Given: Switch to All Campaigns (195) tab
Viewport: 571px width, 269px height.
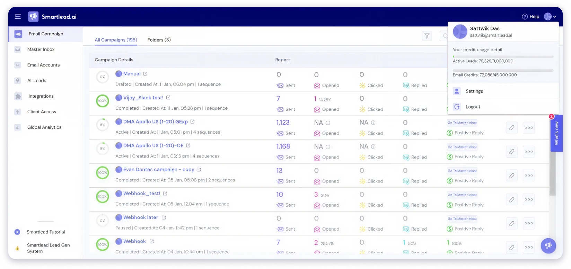Looking at the screenshot, I should [116, 40].
